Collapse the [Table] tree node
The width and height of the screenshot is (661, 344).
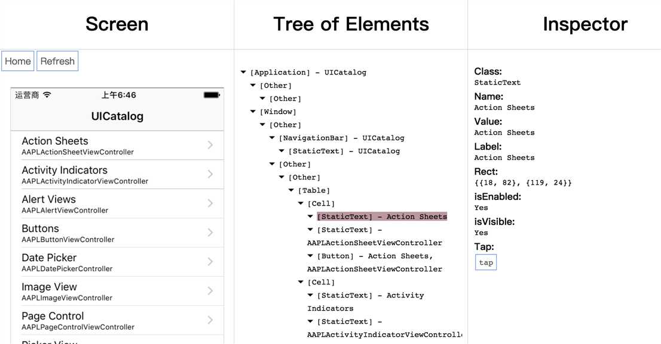(x=291, y=191)
